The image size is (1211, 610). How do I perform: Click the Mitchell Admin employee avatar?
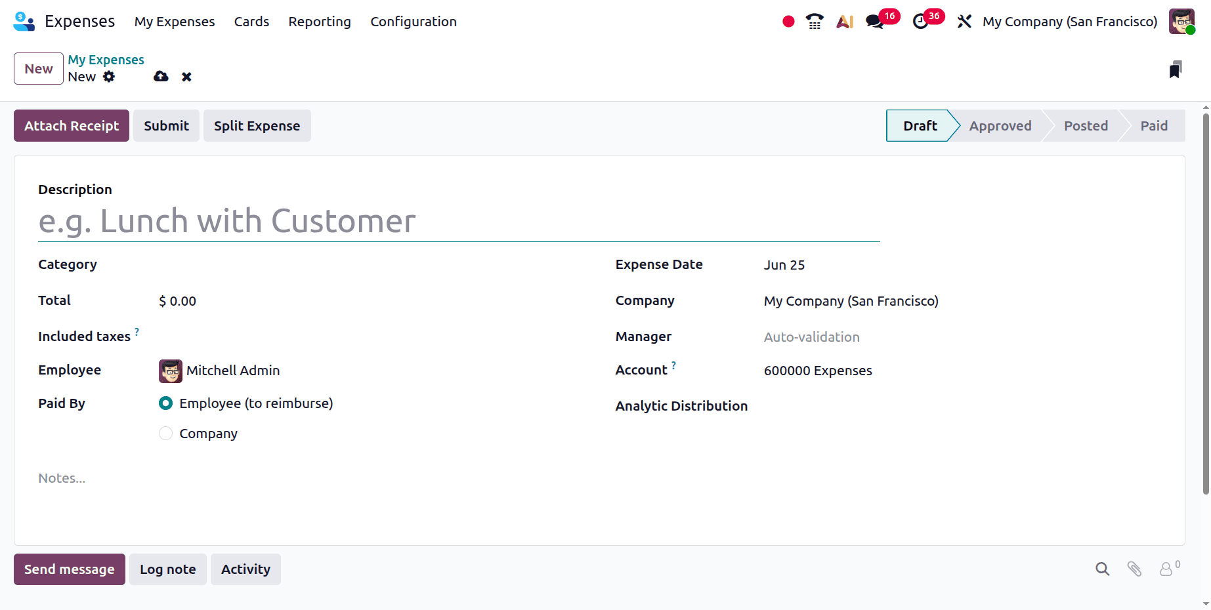coord(171,371)
